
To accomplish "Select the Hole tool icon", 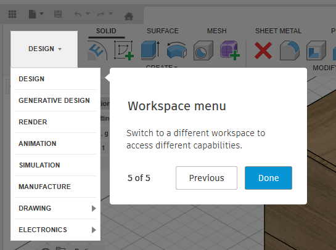I will (203, 50).
